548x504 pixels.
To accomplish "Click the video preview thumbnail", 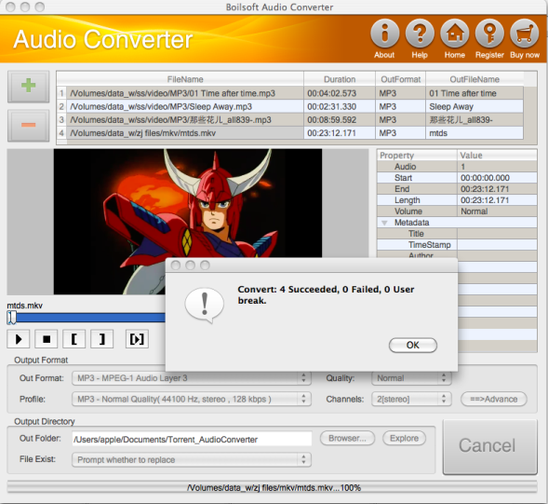I will (x=188, y=222).
